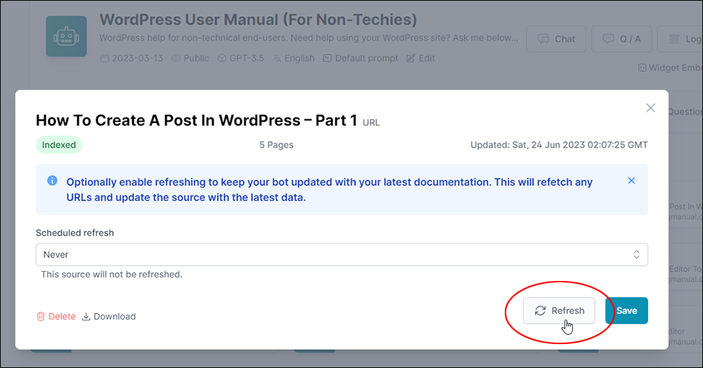Click the 2023-03-13 date in background
Screen dimensions: 703x368
pos(132,58)
